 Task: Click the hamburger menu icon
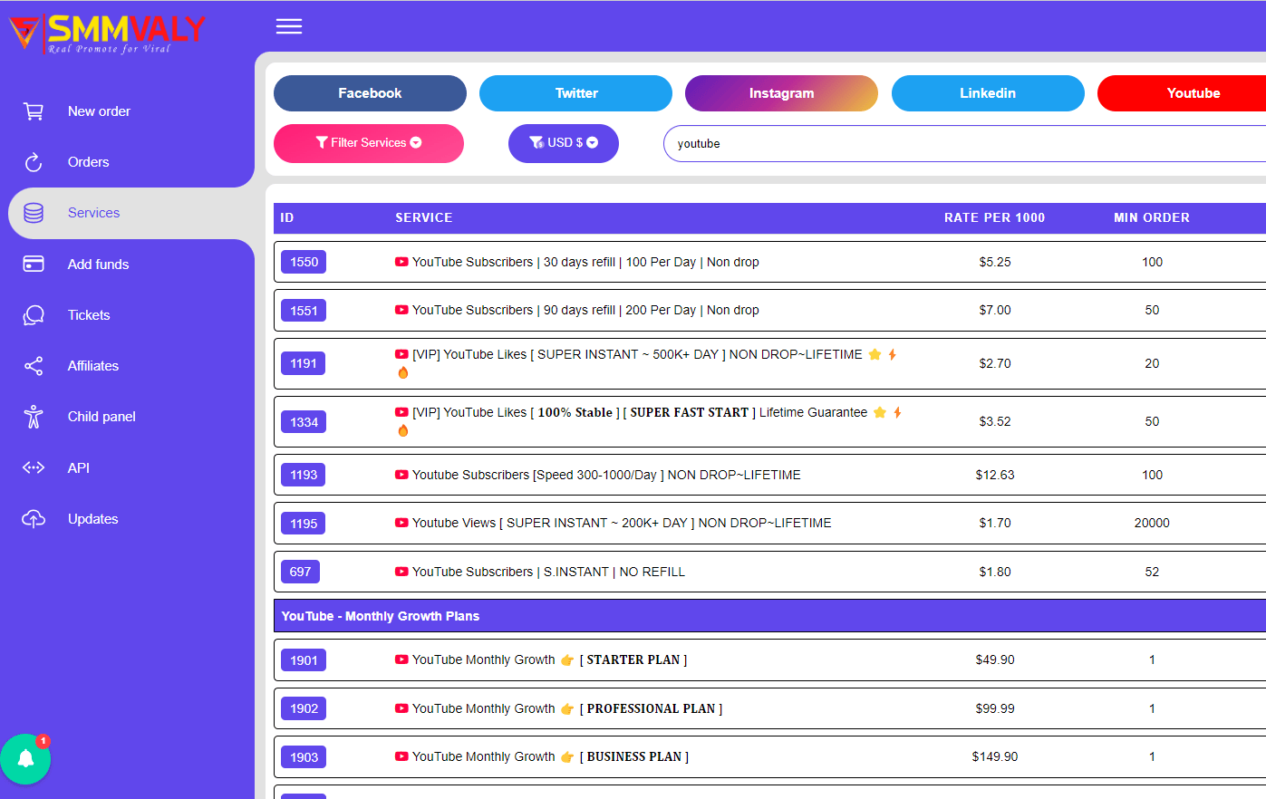point(289,26)
